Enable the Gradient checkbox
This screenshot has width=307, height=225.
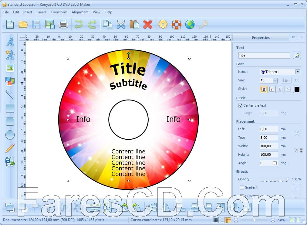tap(242, 187)
